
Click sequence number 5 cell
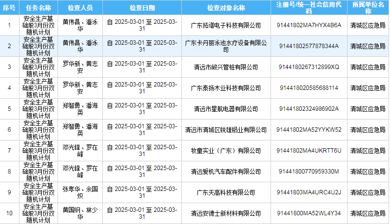click(x=9, y=109)
